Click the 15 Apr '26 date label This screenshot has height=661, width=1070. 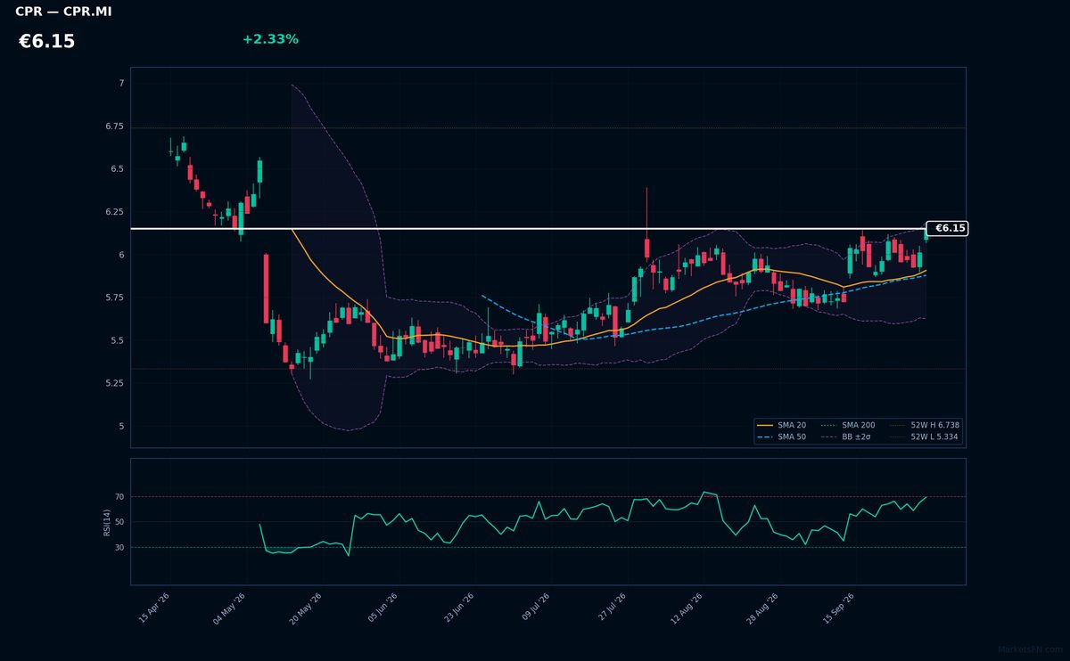[152, 608]
